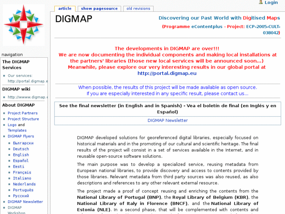Click 'National Library of Portugal (BNP)' bold text

click(x=119, y=198)
